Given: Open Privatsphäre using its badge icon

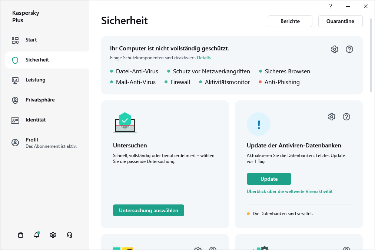Looking at the screenshot, I should click(x=15, y=100).
